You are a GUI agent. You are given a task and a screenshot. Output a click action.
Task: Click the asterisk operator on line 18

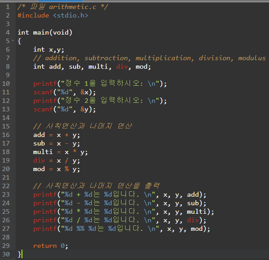point(74,151)
